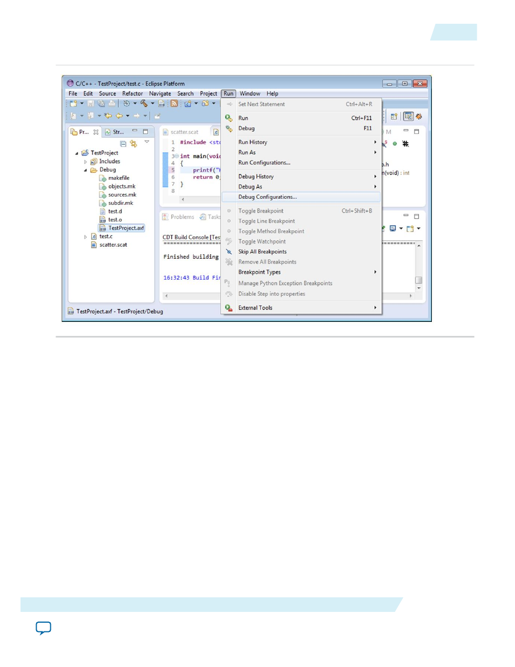Open dropdown next to Back navigation arrow
The image size is (515, 667).
128,116
